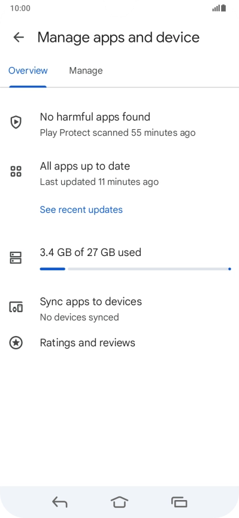This screenshot has width=239, height=518.
Task: Tap the star ratings icon
Action: coord(16,343)
